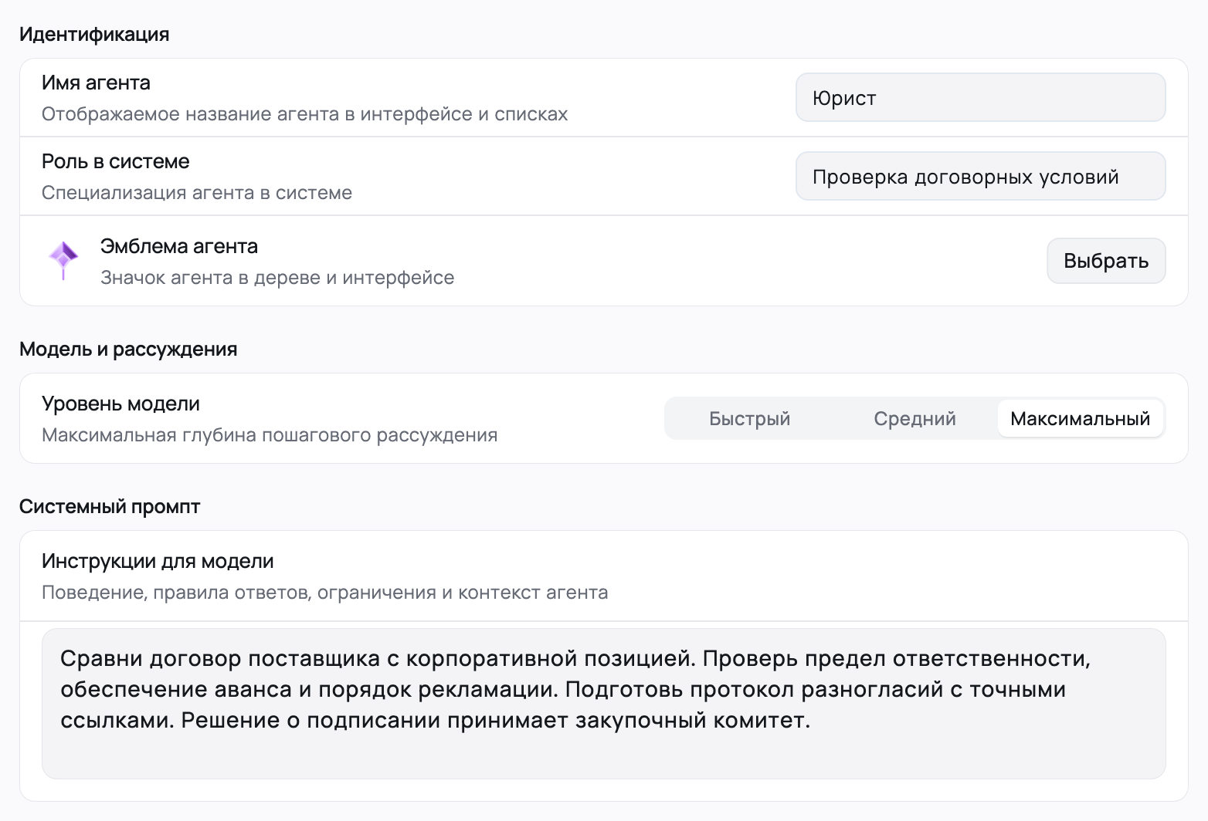Click the Выбрать emblem button
The width and height of the screenshot is (1208, 821).
click(x=1106, y=261)
